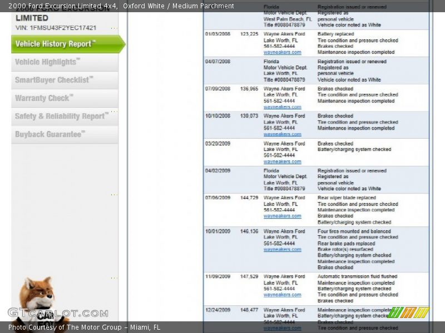Click 'Automatic transmission fluid flushed' entry
This screenshot has width=445, height=333.
(357, 276)
